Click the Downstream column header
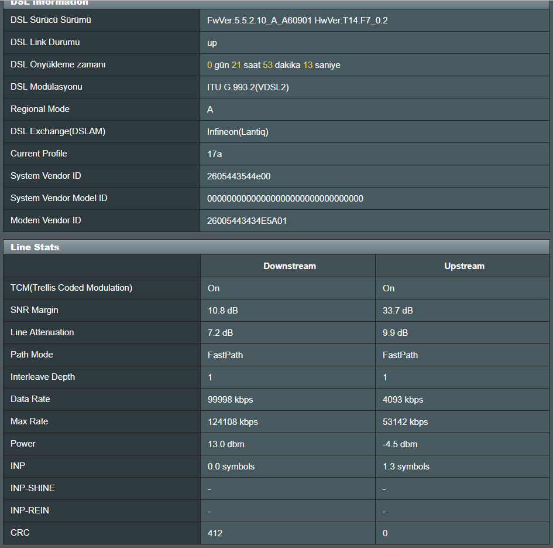This screenshot has width=553, height=548. coord(290,266)
